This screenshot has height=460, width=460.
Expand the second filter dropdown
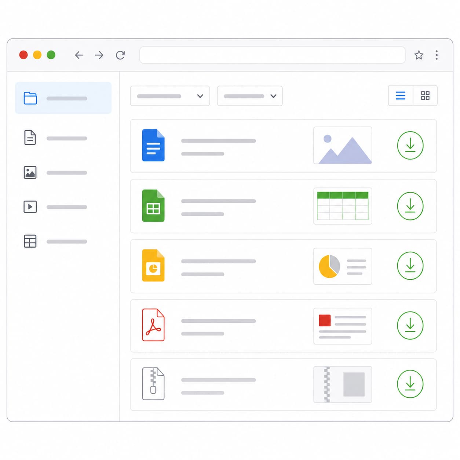point(250,96)
